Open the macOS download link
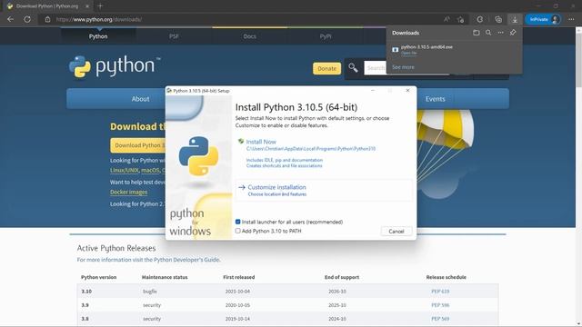Image resolution: width=582 pixels, height=327 pixels. 150,170
